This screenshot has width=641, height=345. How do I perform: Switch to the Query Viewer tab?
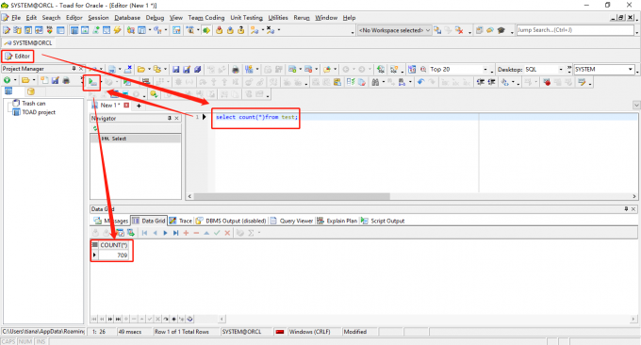pos(291,221)
